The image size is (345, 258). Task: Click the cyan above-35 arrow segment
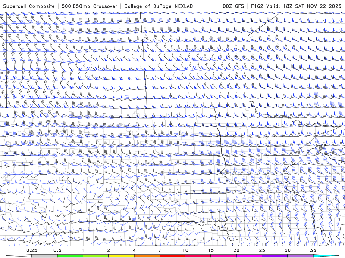[x=326, y=256]
